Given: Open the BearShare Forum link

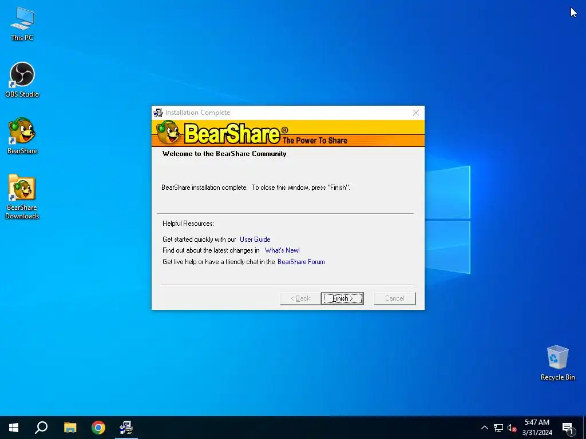Looking at the screenshot, I should [x=301, y=262].
